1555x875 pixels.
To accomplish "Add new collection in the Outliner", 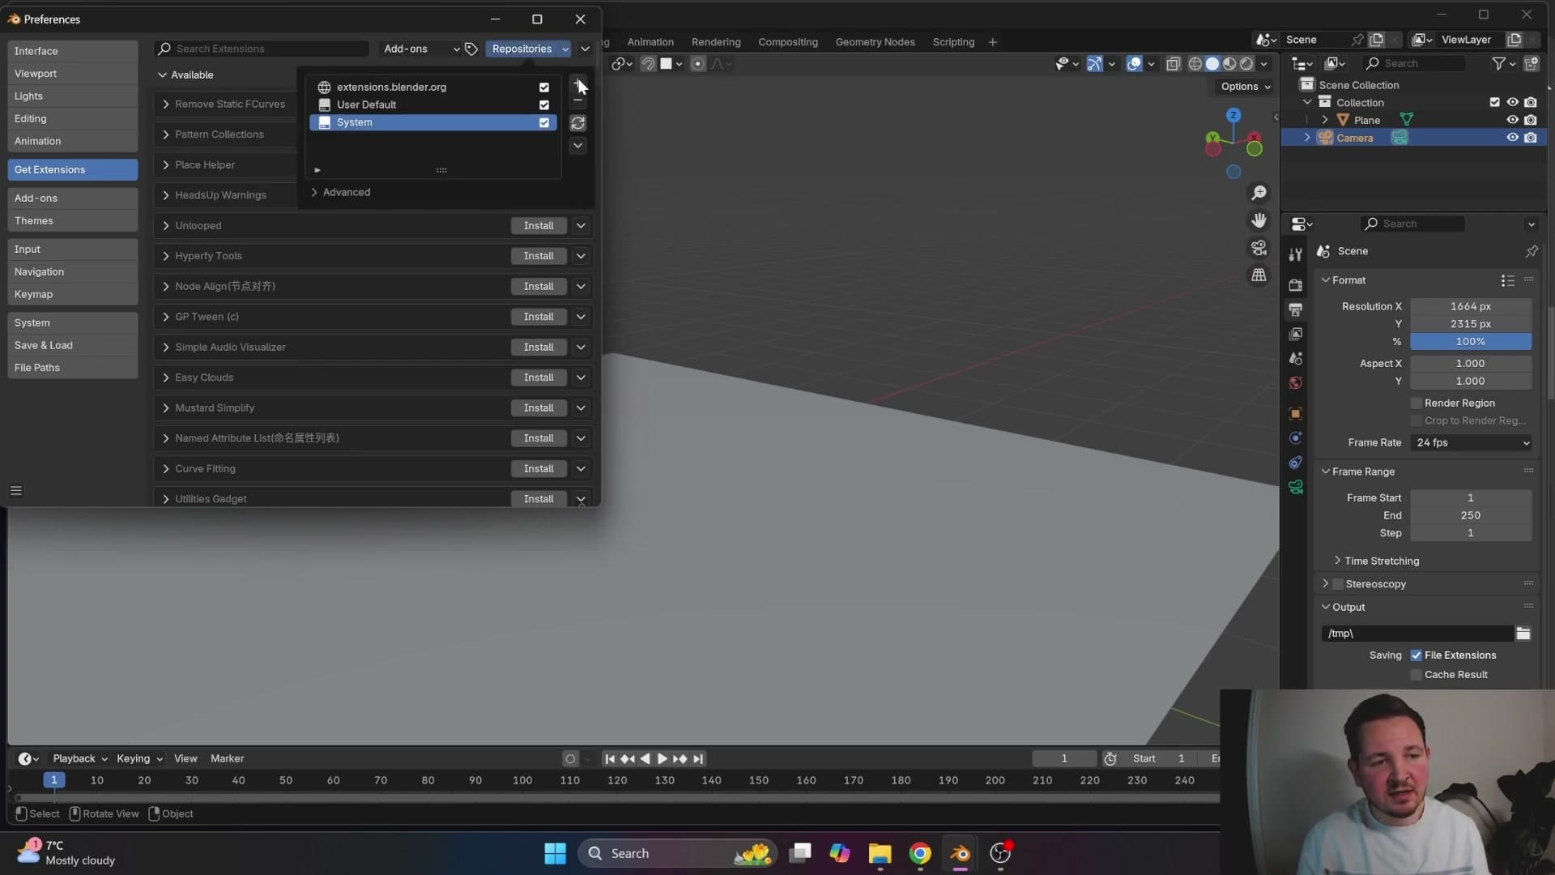I will 1531,63.
